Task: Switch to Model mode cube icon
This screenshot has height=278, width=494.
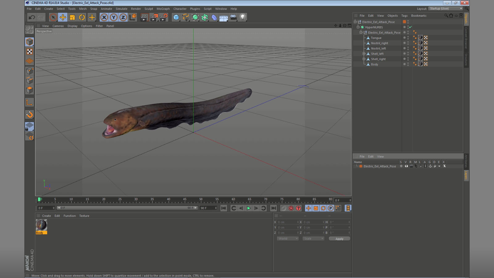Action: pyautogui.click(x=30, y=42)
